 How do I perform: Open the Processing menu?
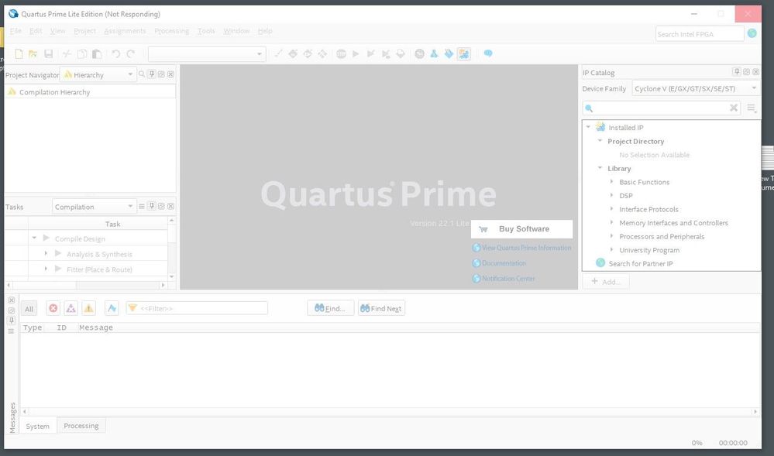172,31
